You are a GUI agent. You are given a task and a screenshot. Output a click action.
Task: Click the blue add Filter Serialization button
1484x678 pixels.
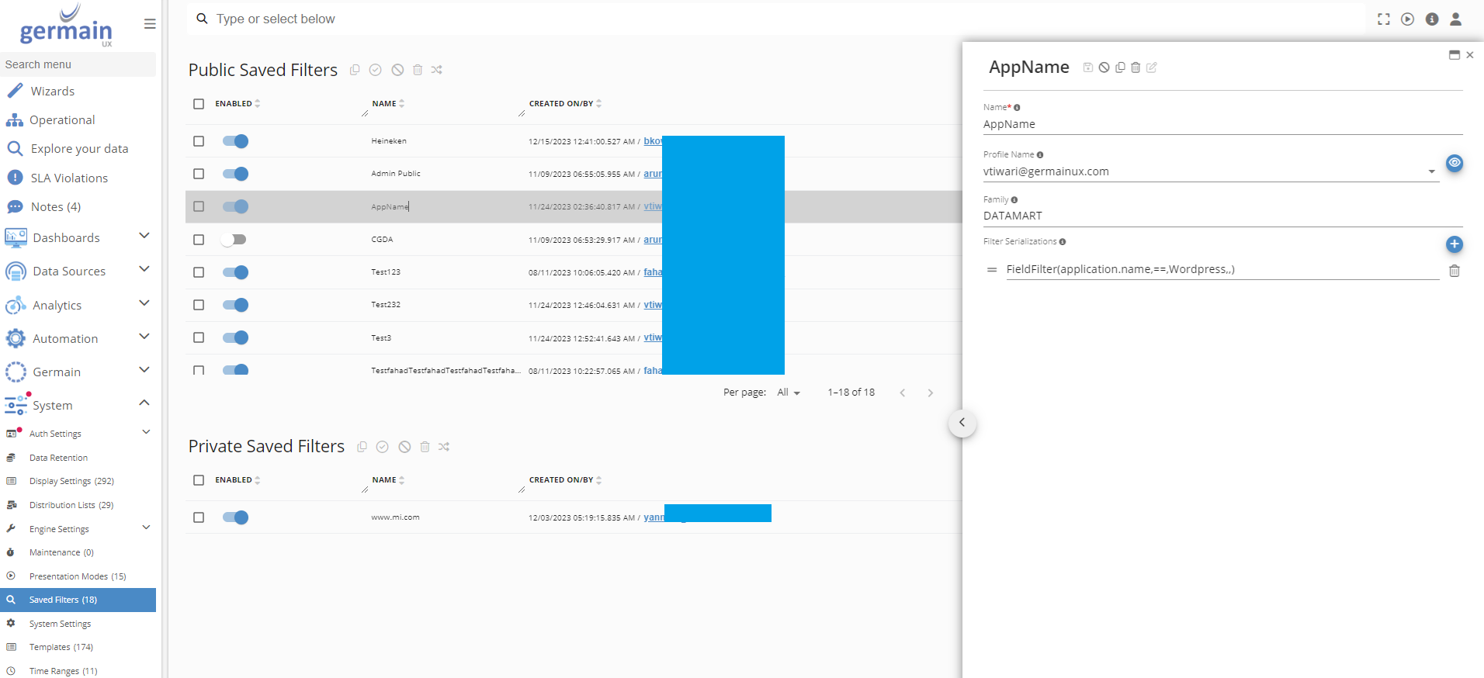click(1454, 244)
